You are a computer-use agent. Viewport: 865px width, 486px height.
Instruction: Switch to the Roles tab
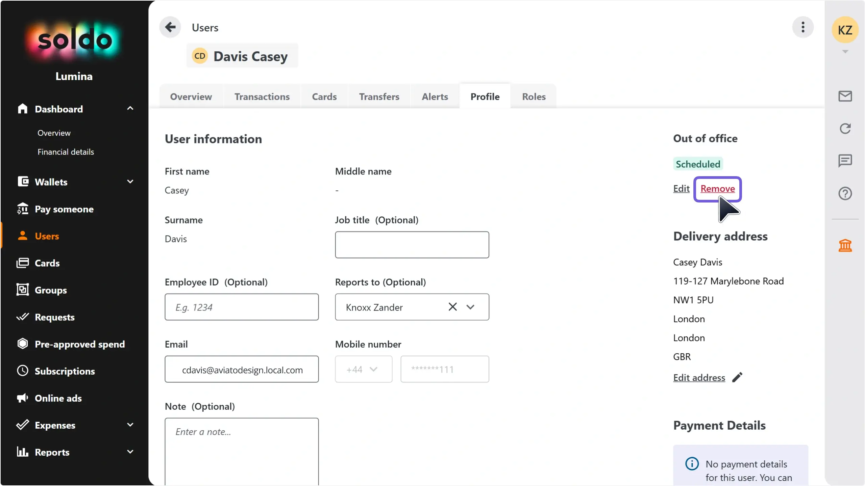tap(534, 97)
